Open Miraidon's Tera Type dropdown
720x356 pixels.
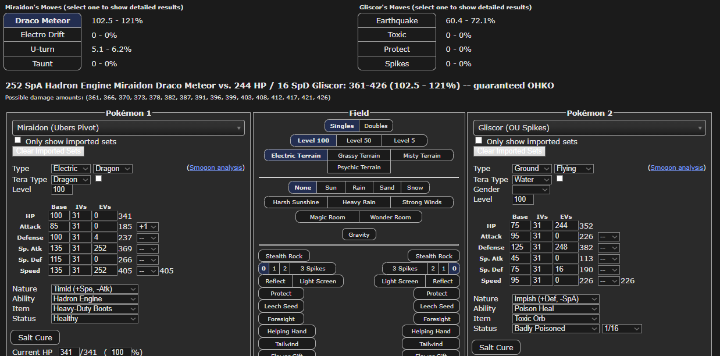pyautogui.click(x=70, y=180)
